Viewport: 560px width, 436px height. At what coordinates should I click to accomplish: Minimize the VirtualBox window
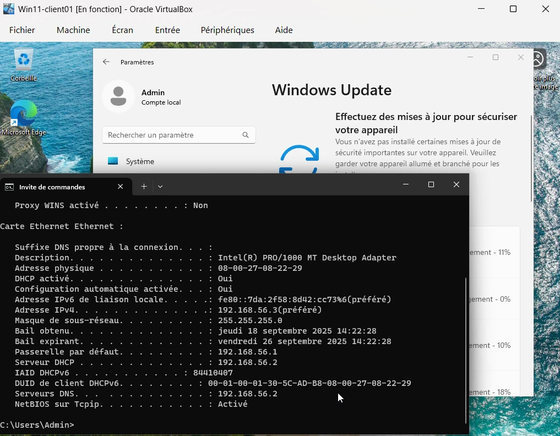(x=481, y=9)
